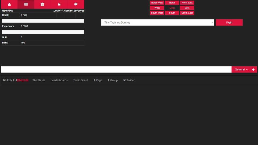
Task: Go South East on the map
Action: [x=187, y=13]
